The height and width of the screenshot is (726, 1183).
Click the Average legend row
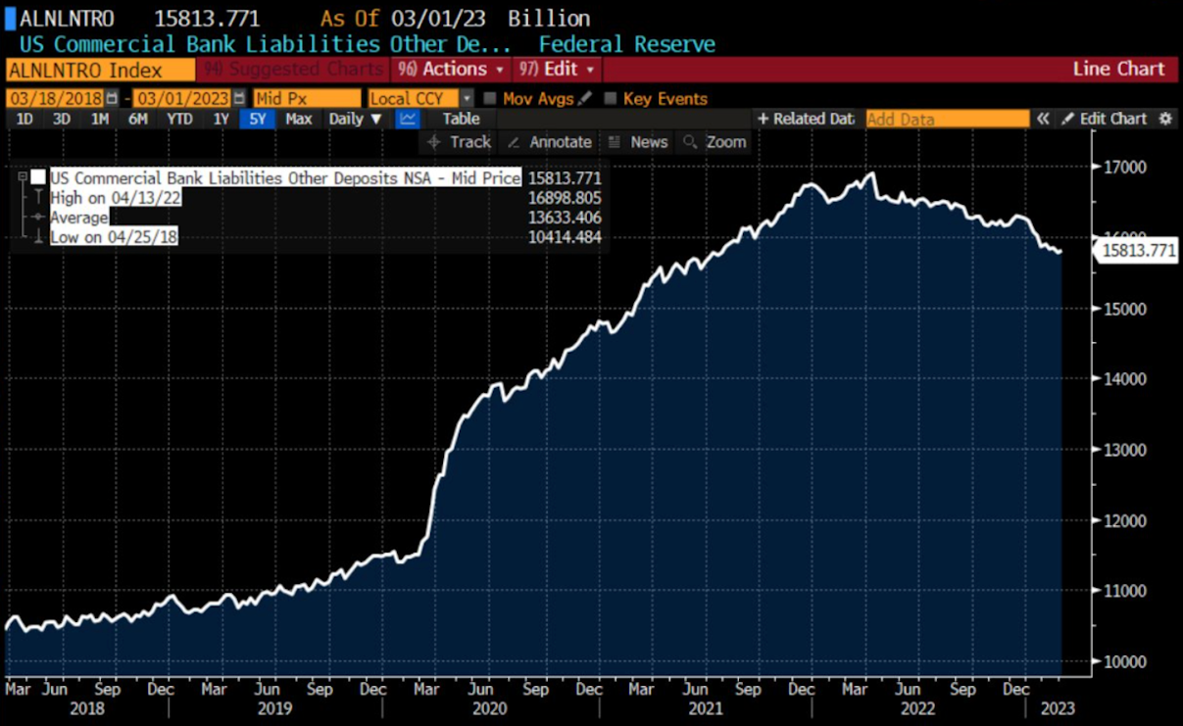(79, 217)
